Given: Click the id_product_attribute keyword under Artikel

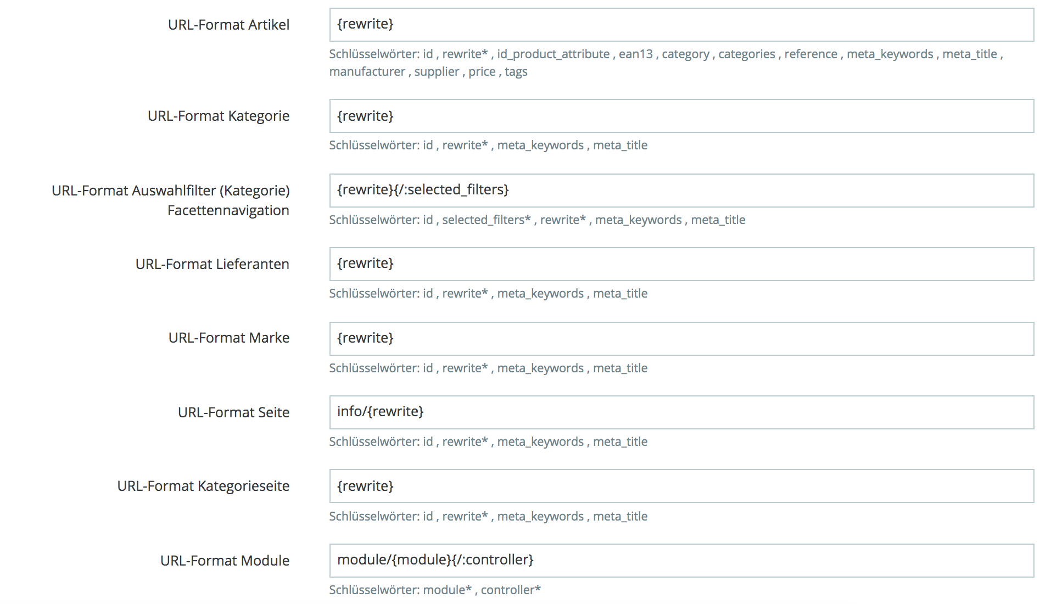Looking at the screenshot, I should click(x=553, y=54).
